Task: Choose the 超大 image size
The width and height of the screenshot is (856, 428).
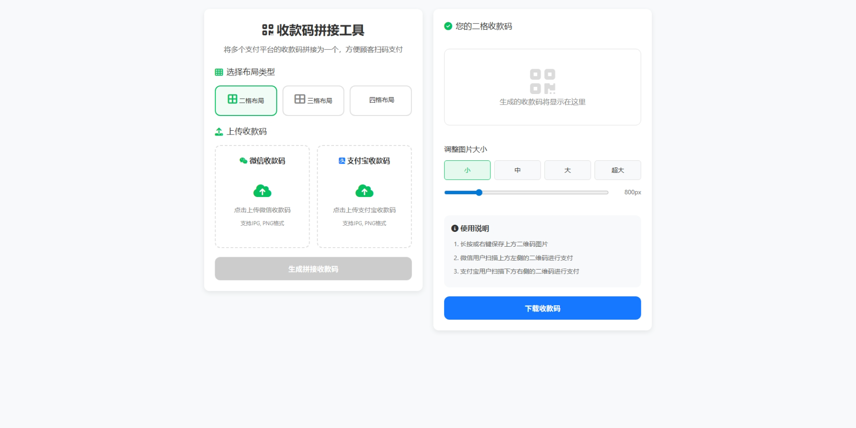Action: pyautogui.click(x=617, y=170)
